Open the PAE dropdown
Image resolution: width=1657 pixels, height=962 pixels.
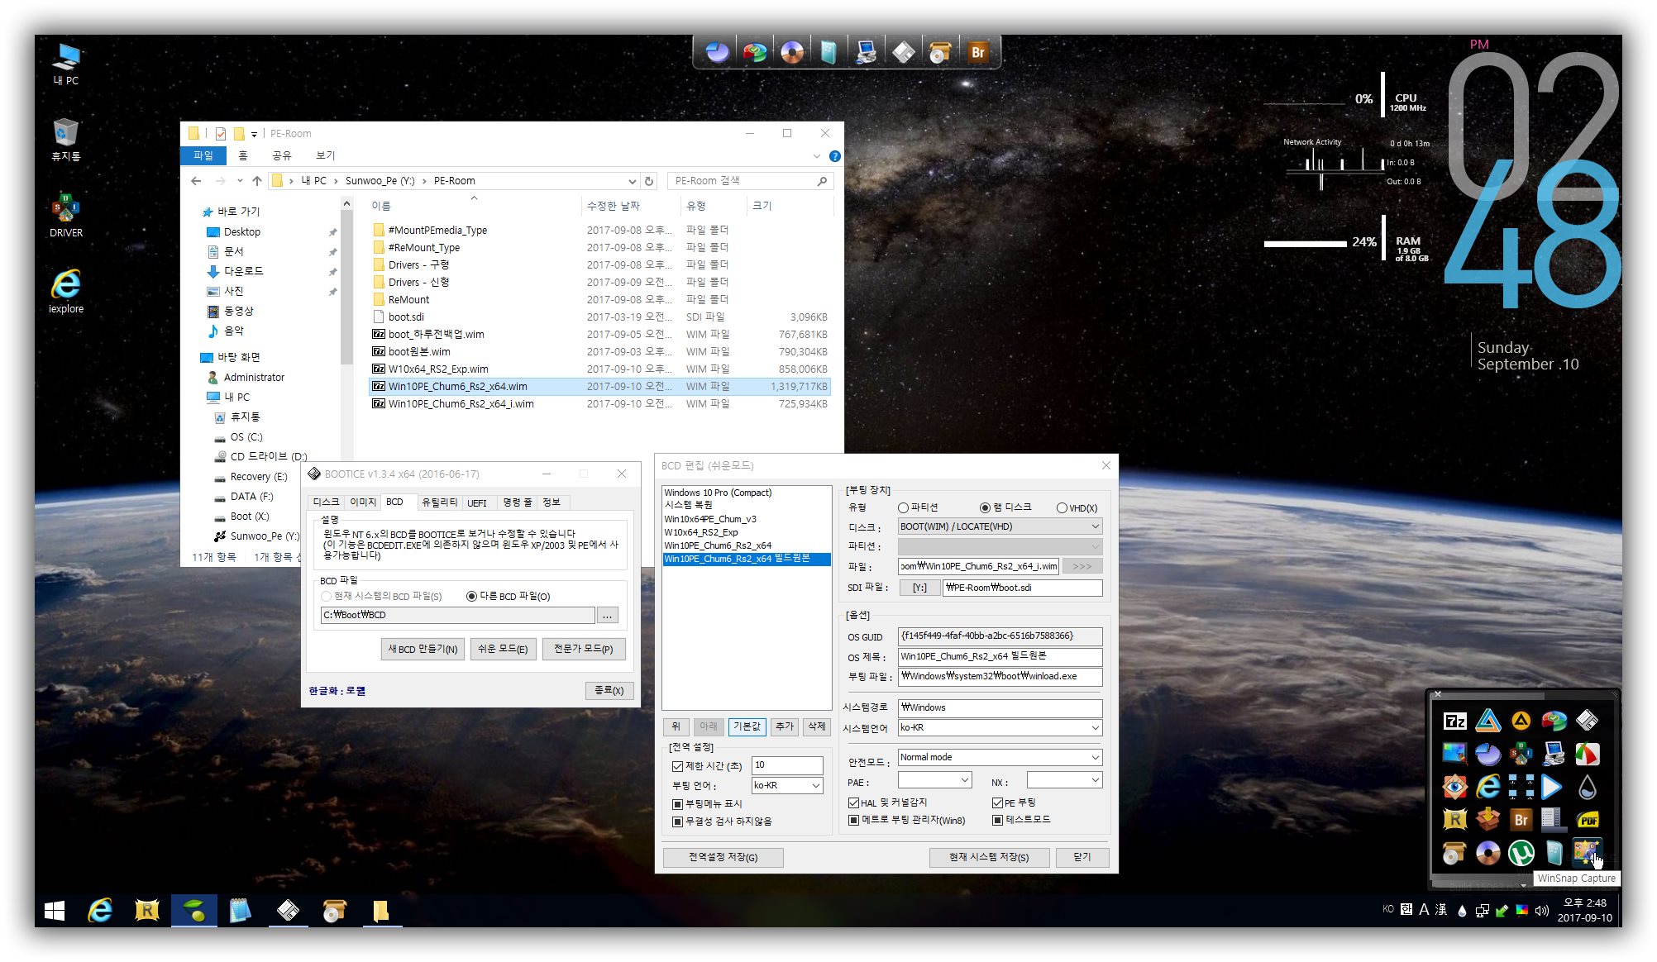coord(934,779)
